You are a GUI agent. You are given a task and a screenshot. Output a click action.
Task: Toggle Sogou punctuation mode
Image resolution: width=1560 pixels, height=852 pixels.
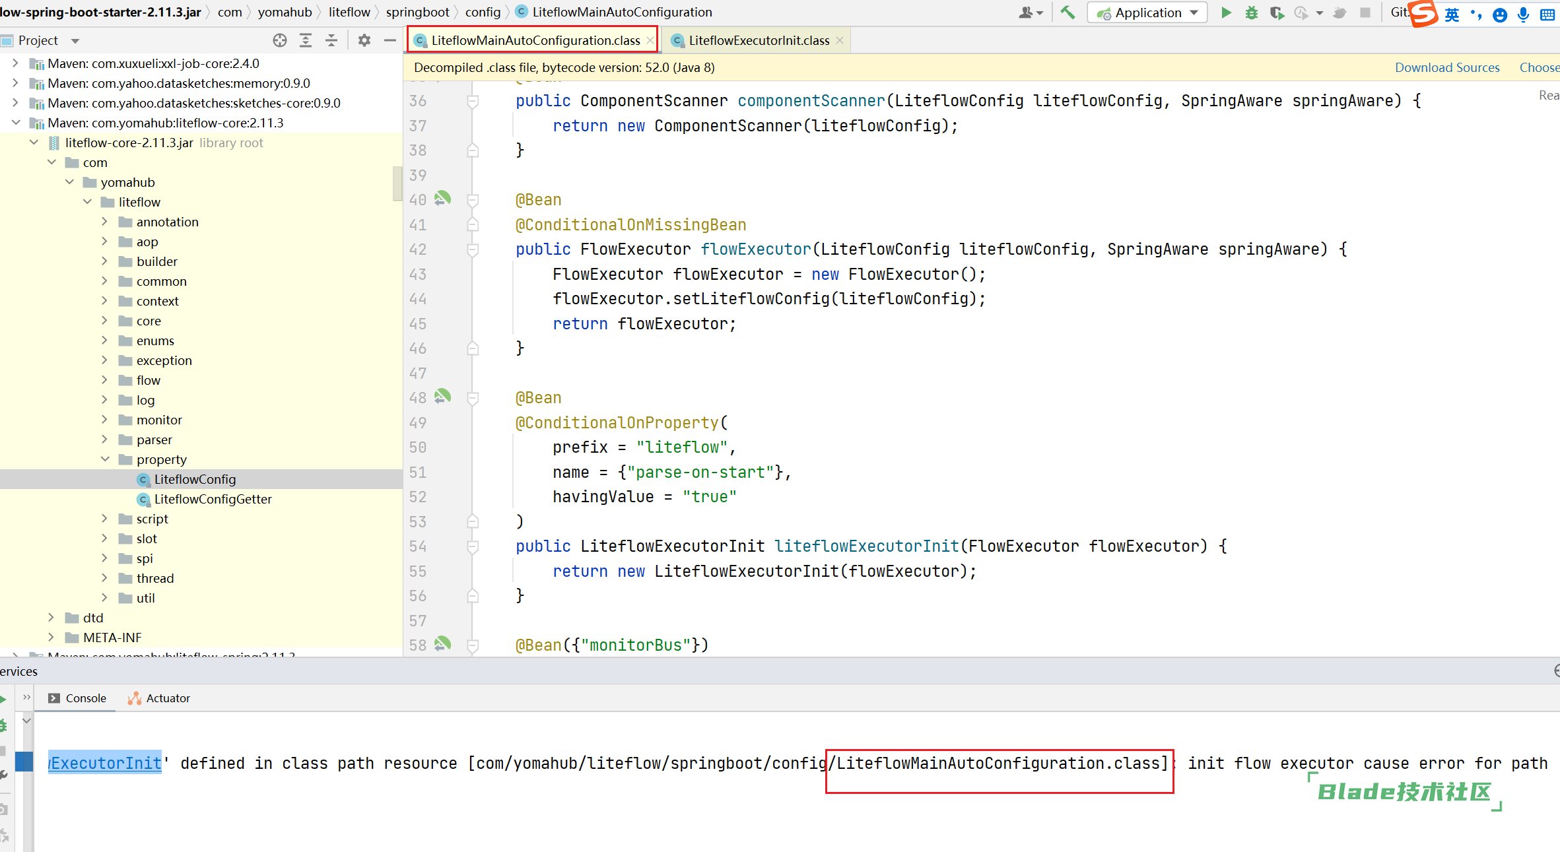click(1476, 15)
